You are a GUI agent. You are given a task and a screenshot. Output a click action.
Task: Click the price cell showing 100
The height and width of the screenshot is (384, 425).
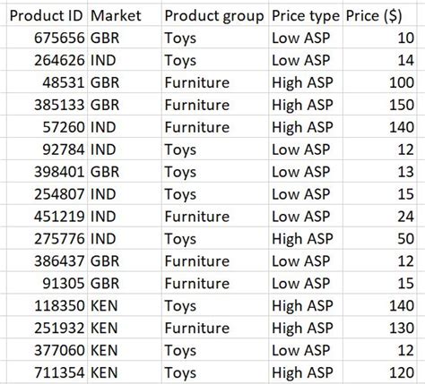pos(379,82)
